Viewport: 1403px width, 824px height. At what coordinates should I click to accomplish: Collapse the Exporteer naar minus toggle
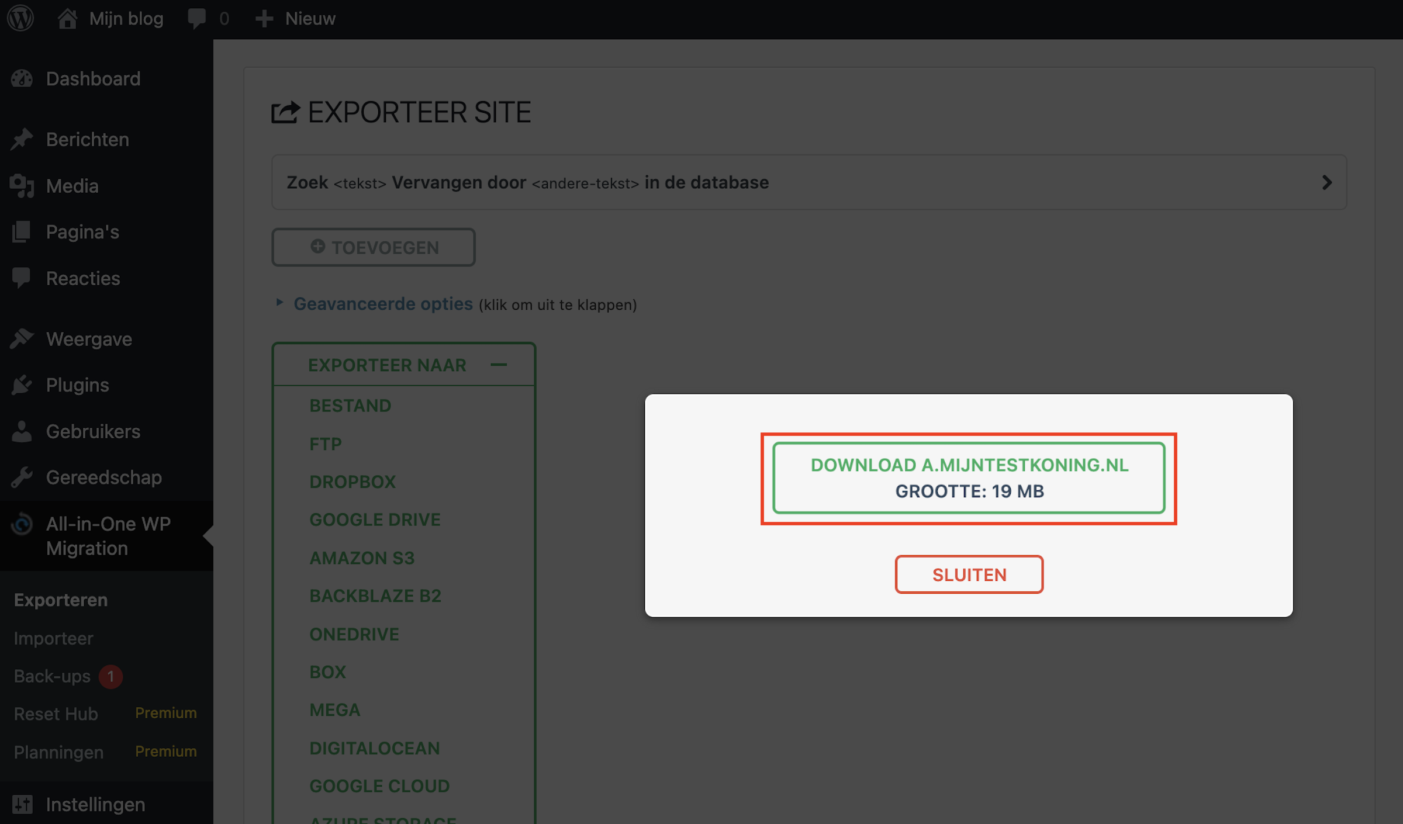(499, 365)
